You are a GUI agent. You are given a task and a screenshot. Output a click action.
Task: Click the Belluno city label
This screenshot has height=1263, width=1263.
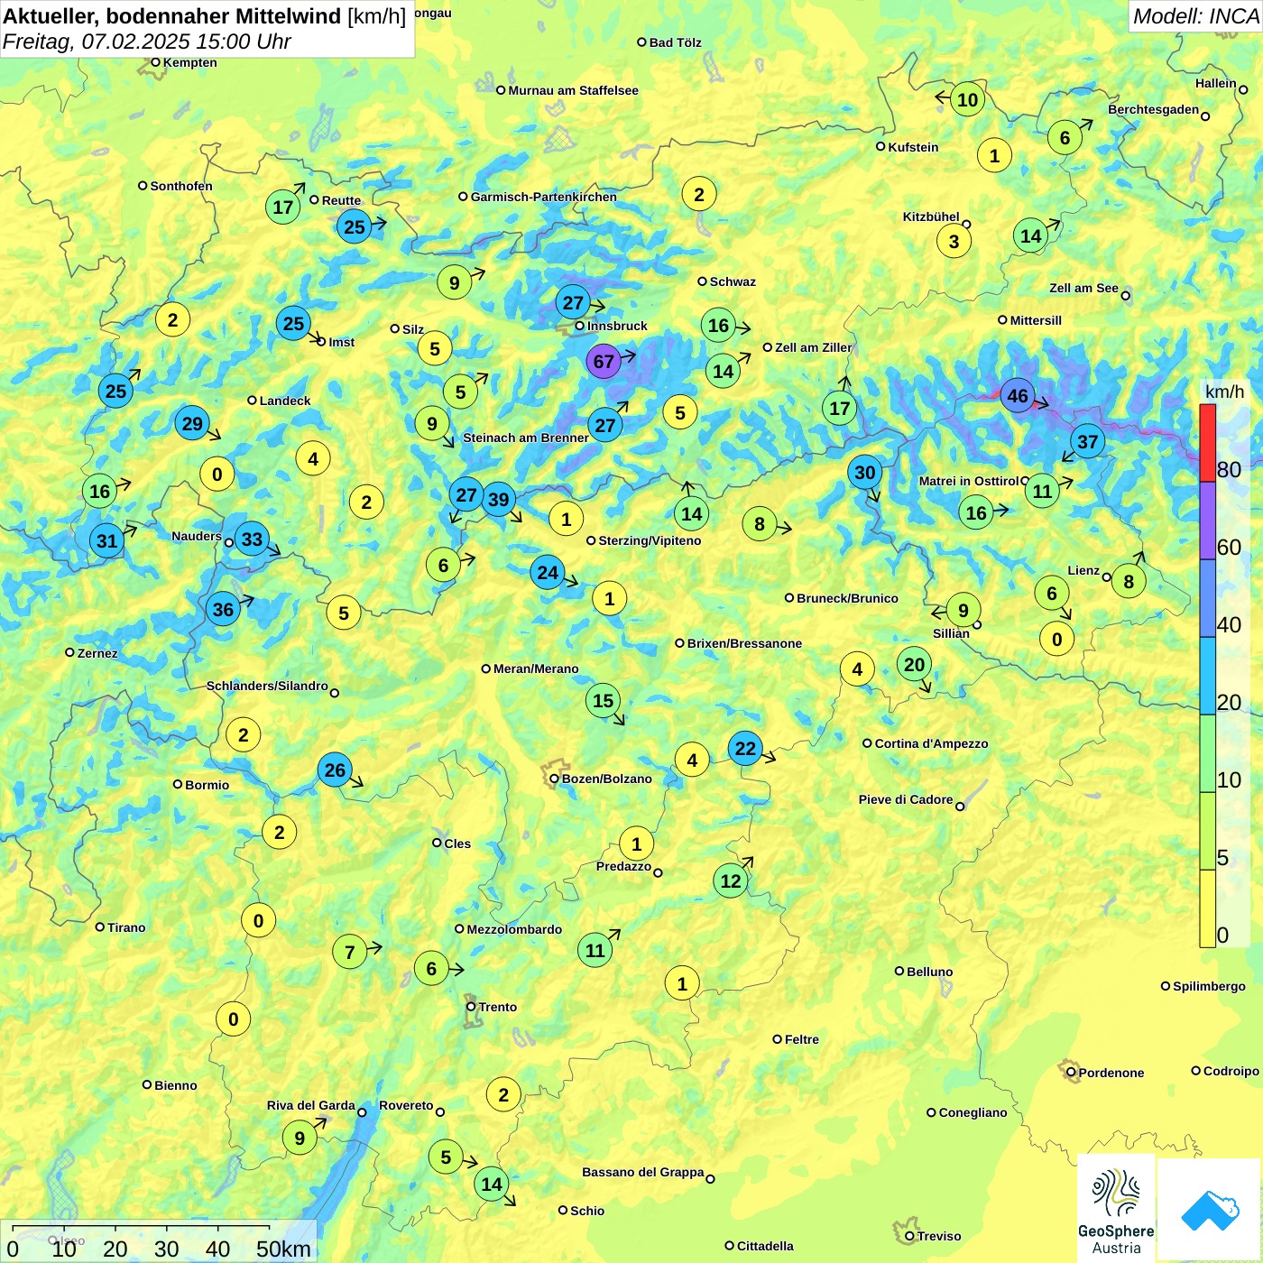tap(929, 973)
